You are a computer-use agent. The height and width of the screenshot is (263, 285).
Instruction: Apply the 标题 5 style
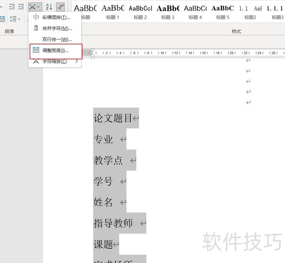click(x=223, y=12)
